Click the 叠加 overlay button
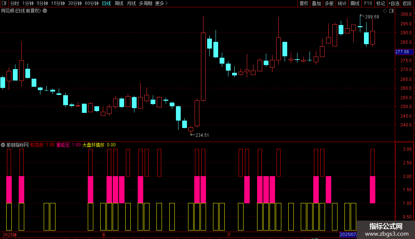This screenshot has height=239, width=415. [316, 3]
